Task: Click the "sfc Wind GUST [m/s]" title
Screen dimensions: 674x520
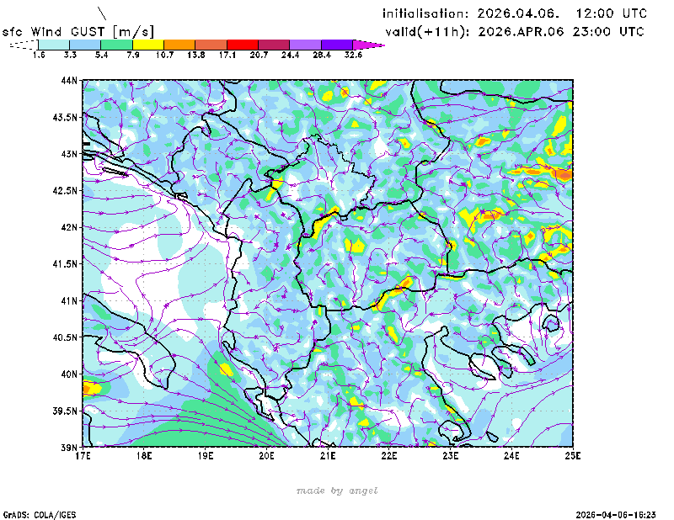Action: click(x=78, y=31)
